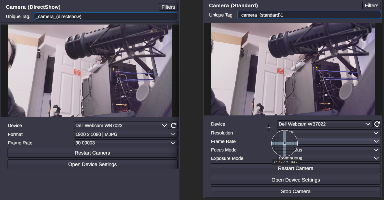
Task: Refresh the DirectShow camera device list
Action: click(x=174, y=125)
